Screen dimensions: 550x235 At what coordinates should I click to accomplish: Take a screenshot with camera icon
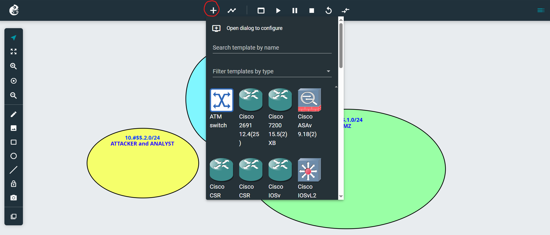(x=14, y=198)
